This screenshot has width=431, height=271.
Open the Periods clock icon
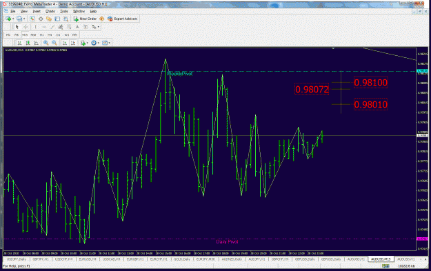coord(94,43)
